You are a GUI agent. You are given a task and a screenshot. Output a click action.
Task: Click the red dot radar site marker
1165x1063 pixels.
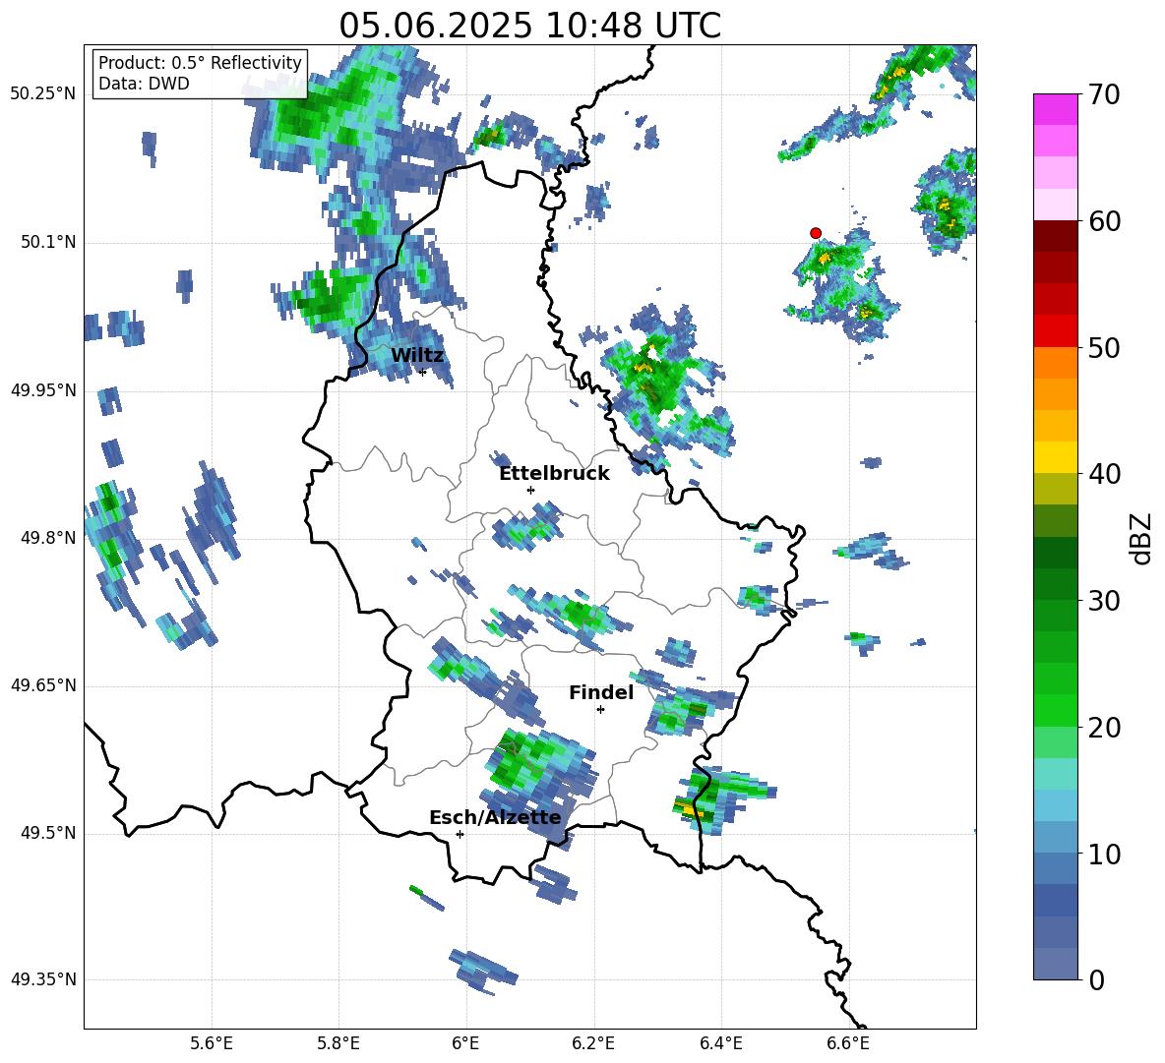coord(815,233)
